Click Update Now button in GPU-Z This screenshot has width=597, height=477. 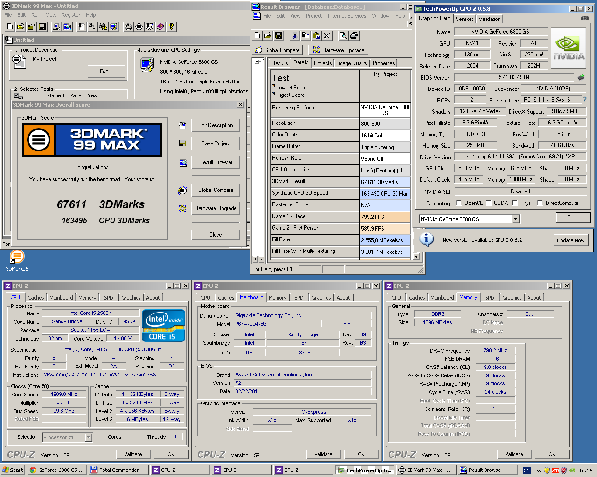tap(570, 240)
